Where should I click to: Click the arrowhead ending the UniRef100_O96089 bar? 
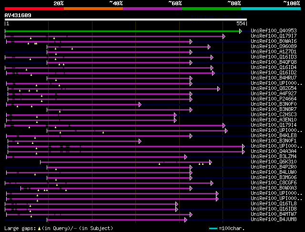(x=209, y=47)
